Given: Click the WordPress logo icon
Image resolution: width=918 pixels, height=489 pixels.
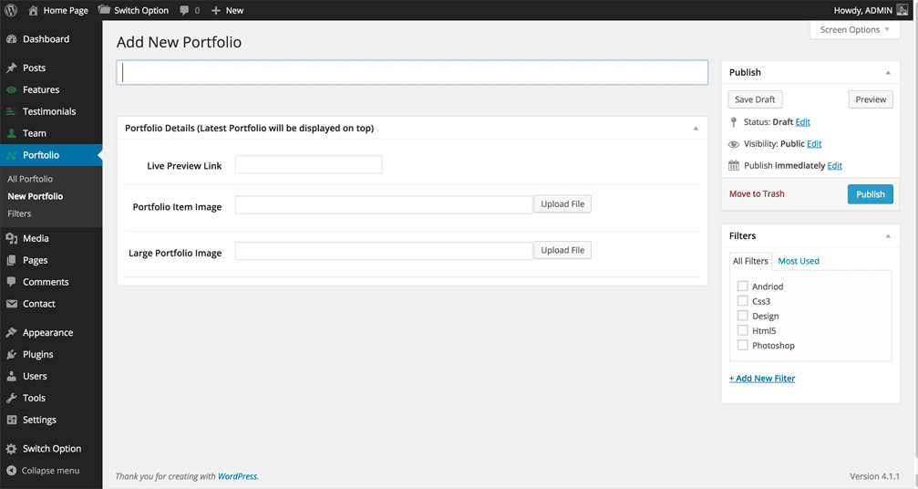Looking at the screenshot, I should pos(11,10).
